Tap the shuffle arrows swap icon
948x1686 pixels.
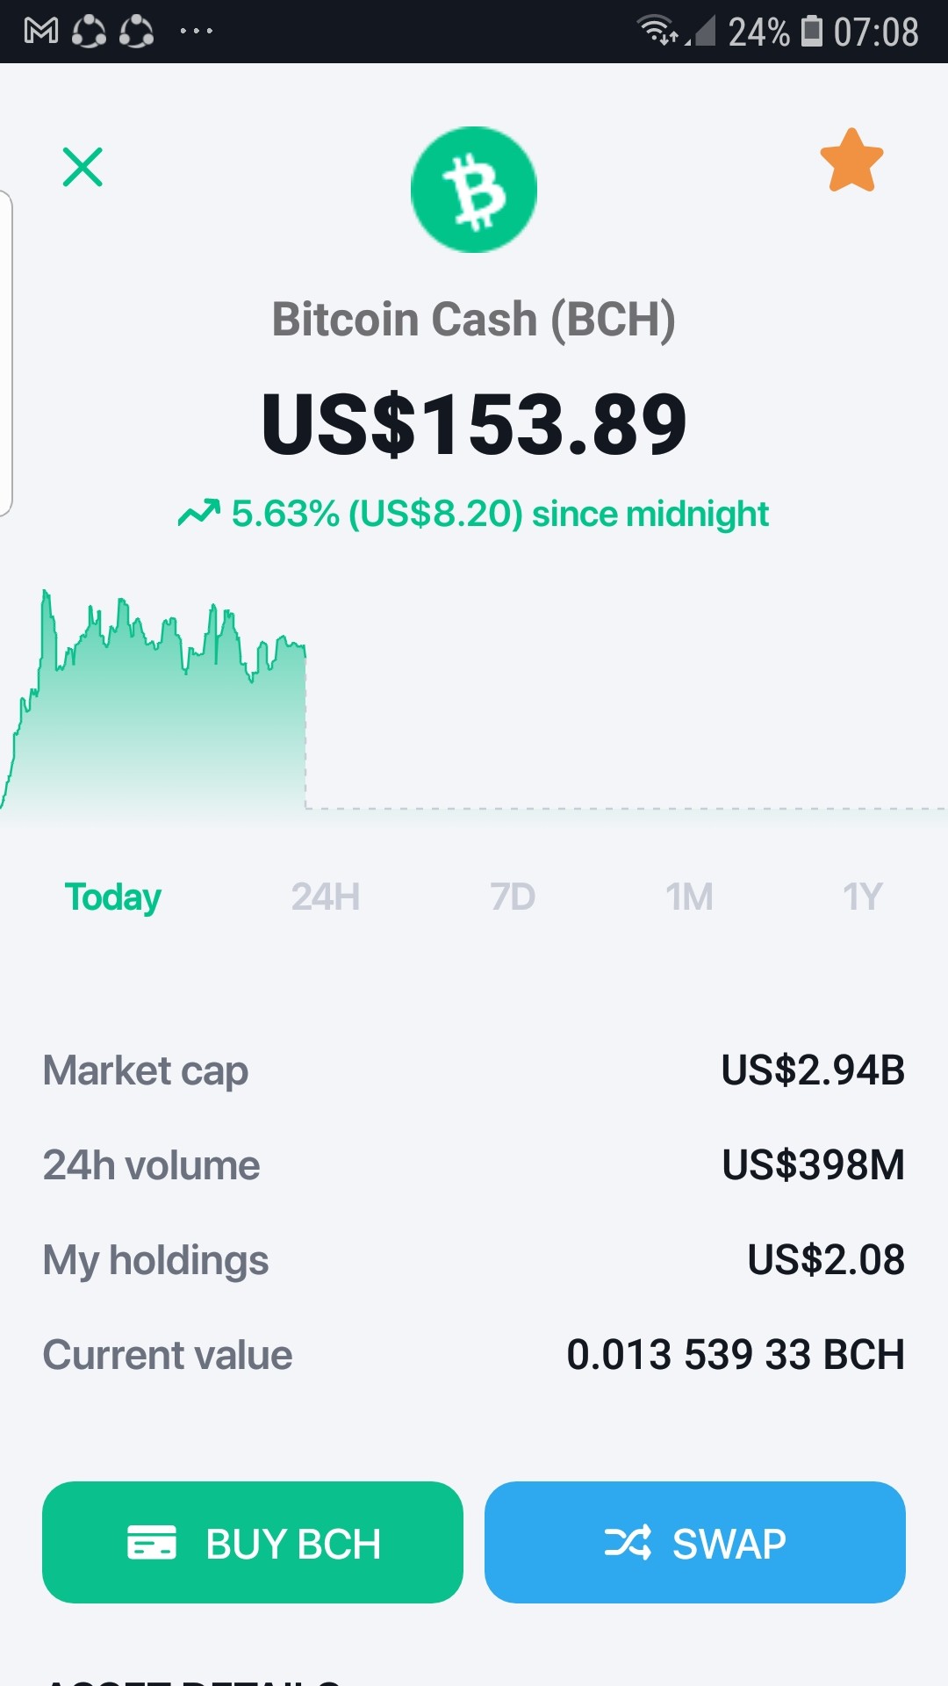pos(628,1542)
